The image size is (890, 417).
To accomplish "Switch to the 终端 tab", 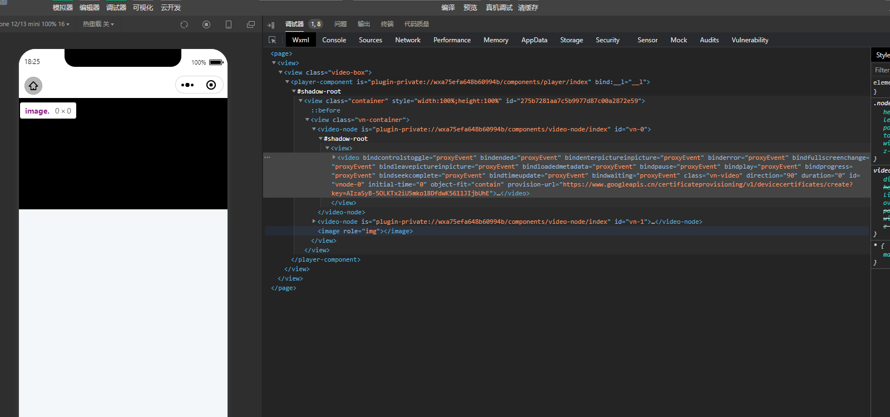I will pyautogui.click(x=387, y=24).
